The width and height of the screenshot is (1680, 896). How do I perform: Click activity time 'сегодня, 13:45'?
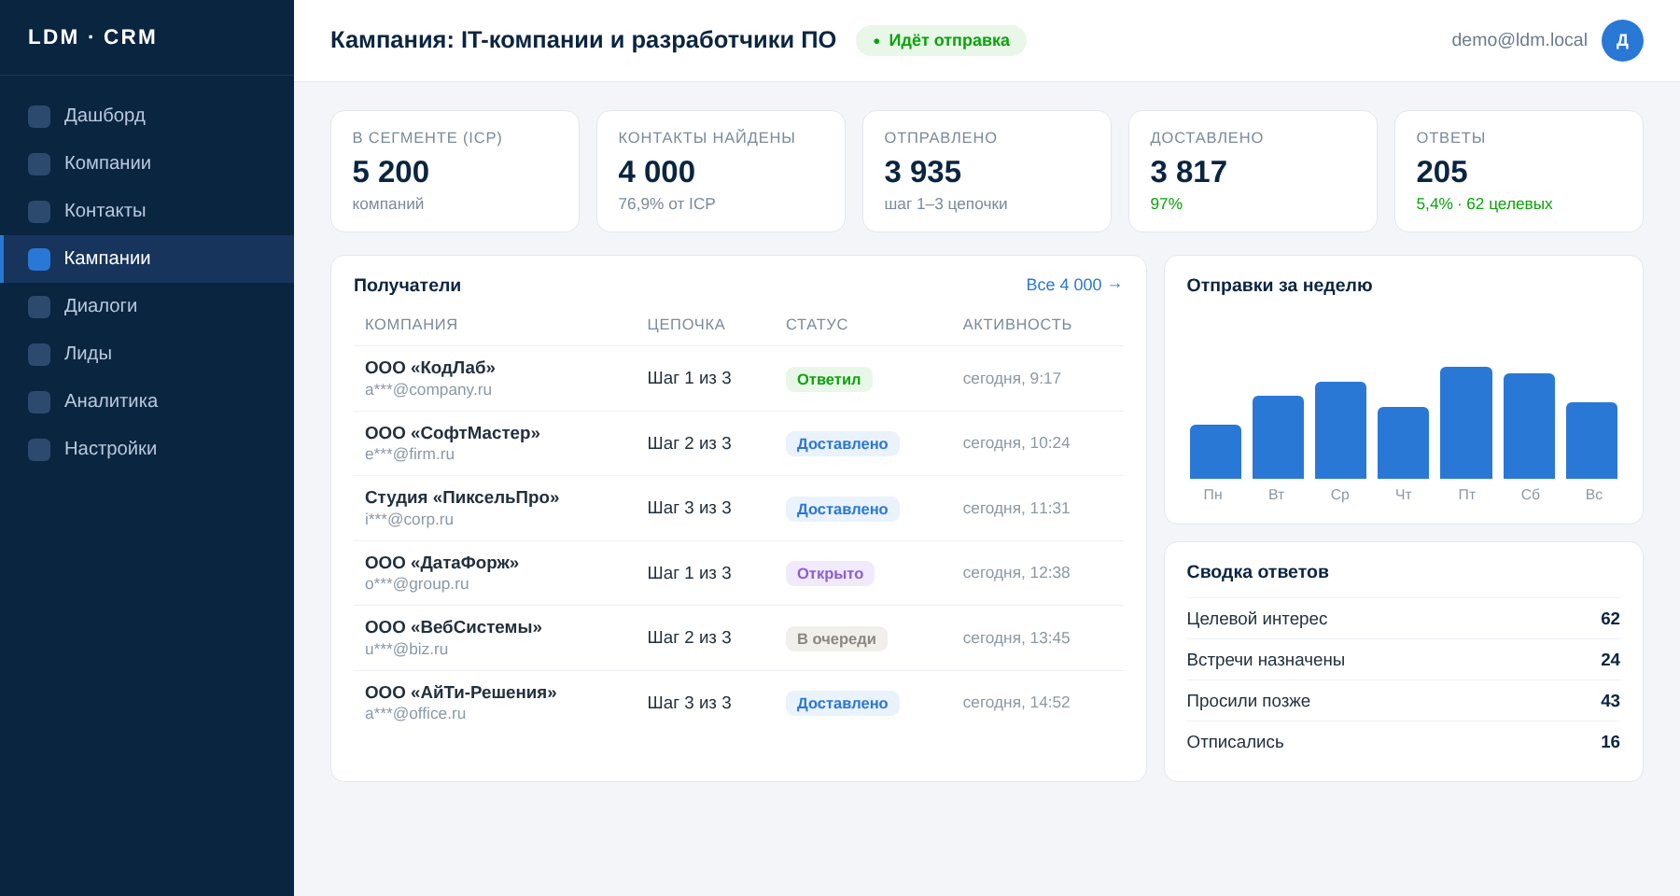click(1016, 638)
